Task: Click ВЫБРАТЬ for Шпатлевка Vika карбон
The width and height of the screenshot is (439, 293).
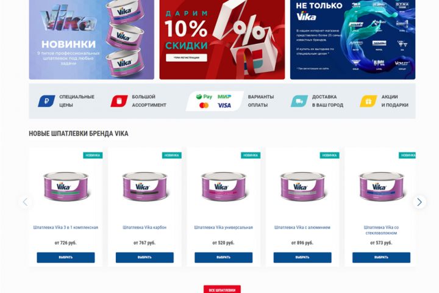Action: (x=145, y=258)
